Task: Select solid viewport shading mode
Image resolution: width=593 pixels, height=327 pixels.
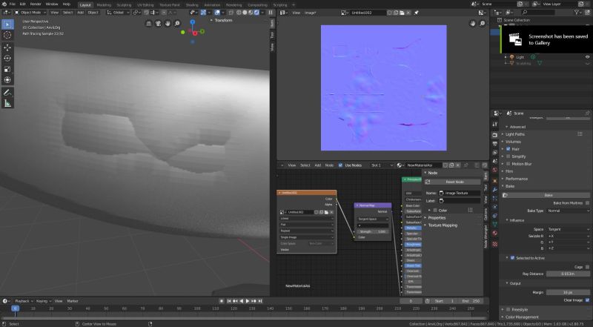Action: [x=245, y=13]
